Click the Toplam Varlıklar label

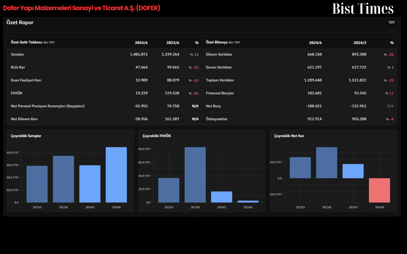tap(220, 80)
